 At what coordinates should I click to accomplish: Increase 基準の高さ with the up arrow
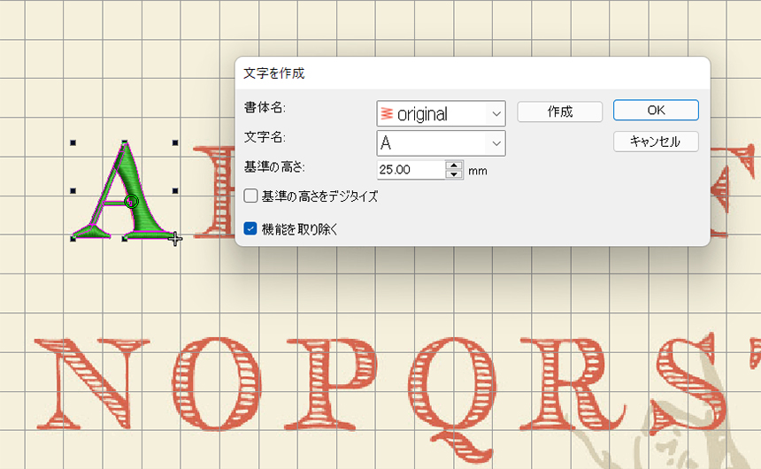point(454,165)
